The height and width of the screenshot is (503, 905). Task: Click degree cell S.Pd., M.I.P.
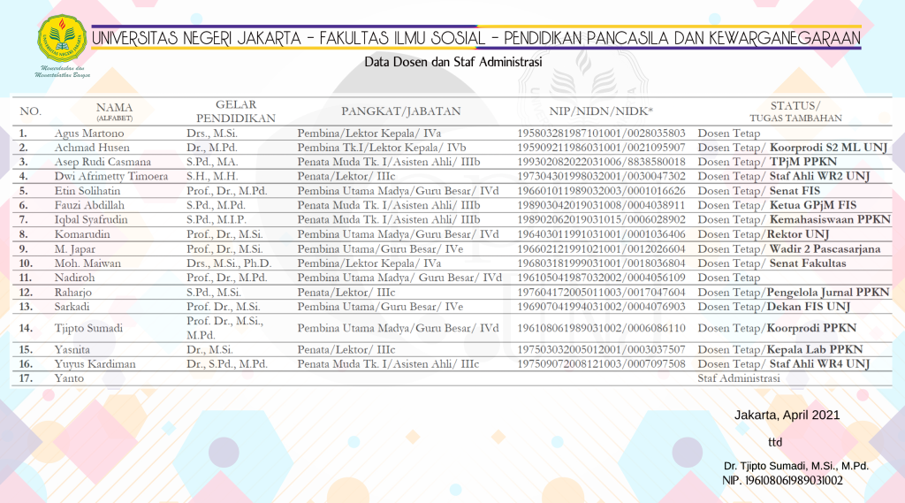217,220
